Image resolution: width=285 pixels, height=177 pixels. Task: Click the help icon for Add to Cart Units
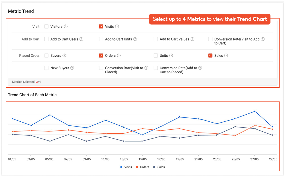tap(135, 39)
